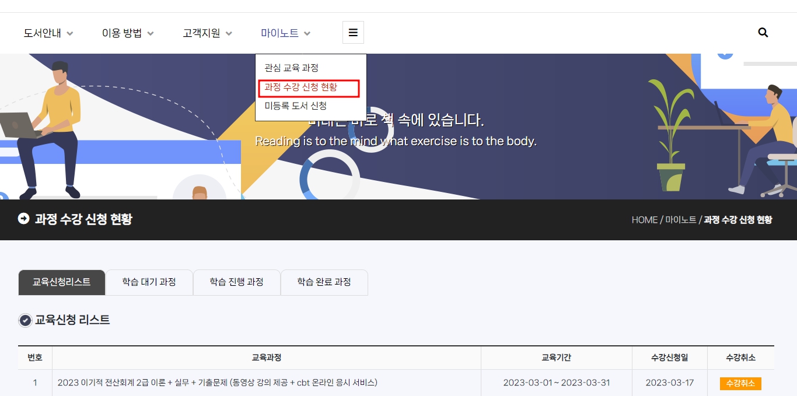This screenshot has width=797, height=396.
Task: Open the 2023 이기적 전산회계 2급 course
Action: (217, 383)
